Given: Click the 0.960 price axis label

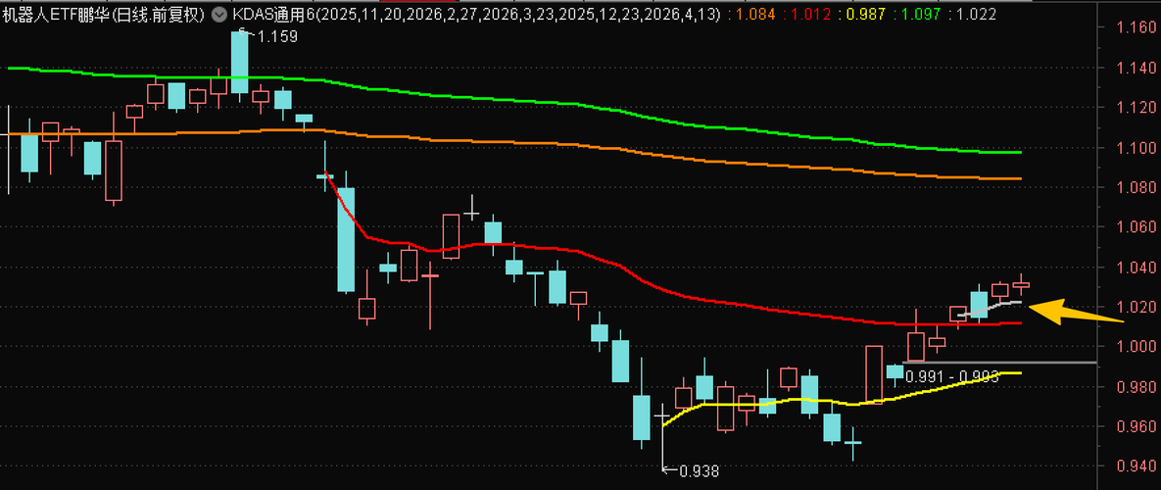Looking at the screenshot, I should coord(1136,427).
